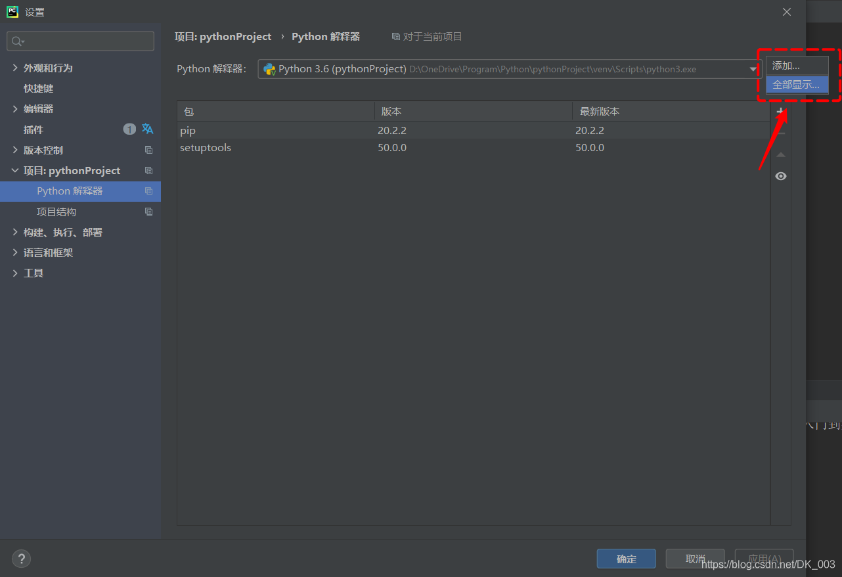Click the project-scope icon beside Python 解释器

pyautogui.click(x=148, y=191)
